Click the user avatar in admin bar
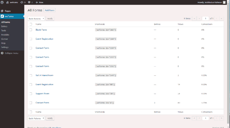230x128 pixels. (224, 2)
